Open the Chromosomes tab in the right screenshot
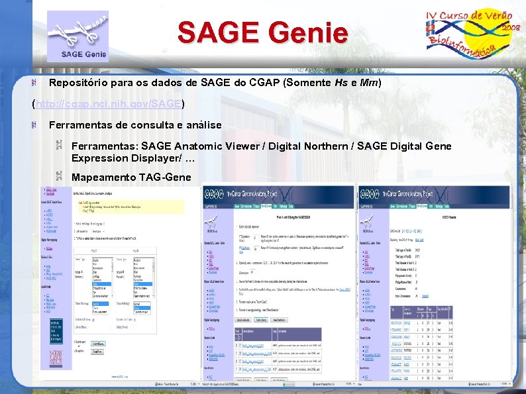 coord(402,206)
